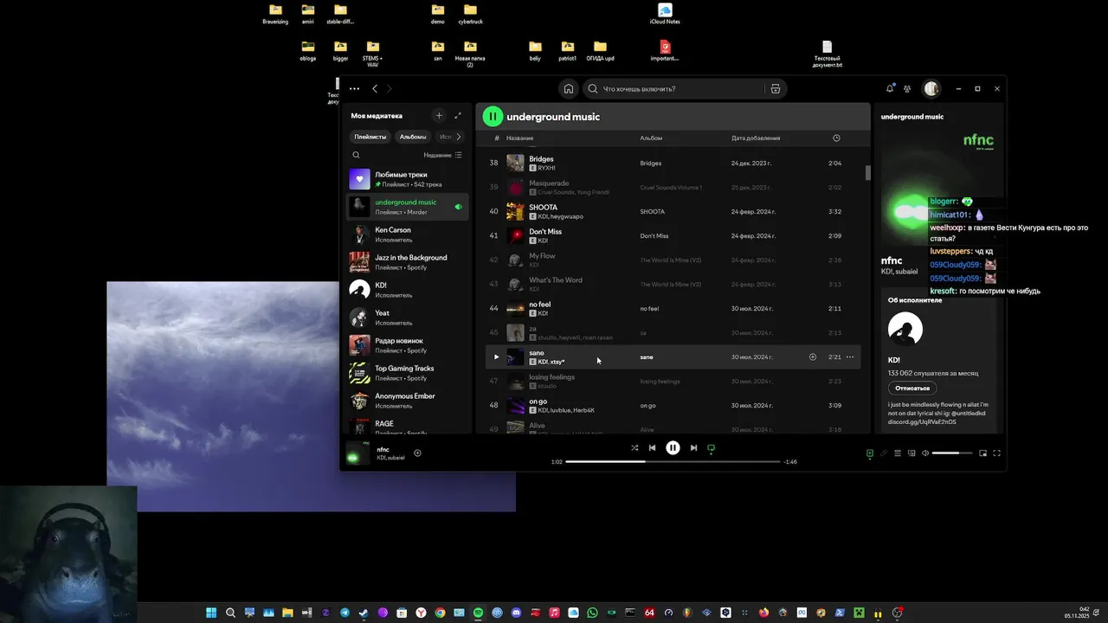
Task: Seek within the song progress bar
Action: click(673, 462)
